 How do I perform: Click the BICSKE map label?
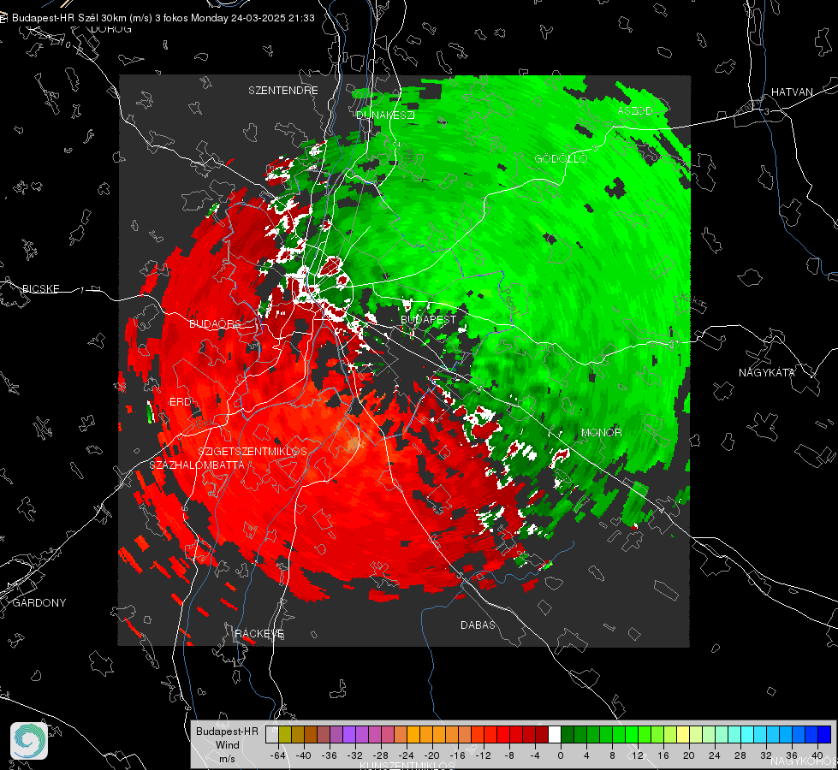40,288
